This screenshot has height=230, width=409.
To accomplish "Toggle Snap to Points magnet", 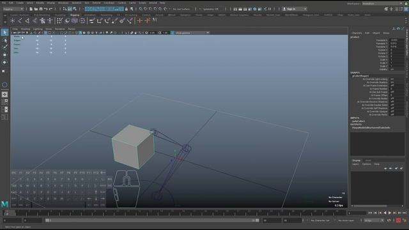I will (x=151, y=9).
